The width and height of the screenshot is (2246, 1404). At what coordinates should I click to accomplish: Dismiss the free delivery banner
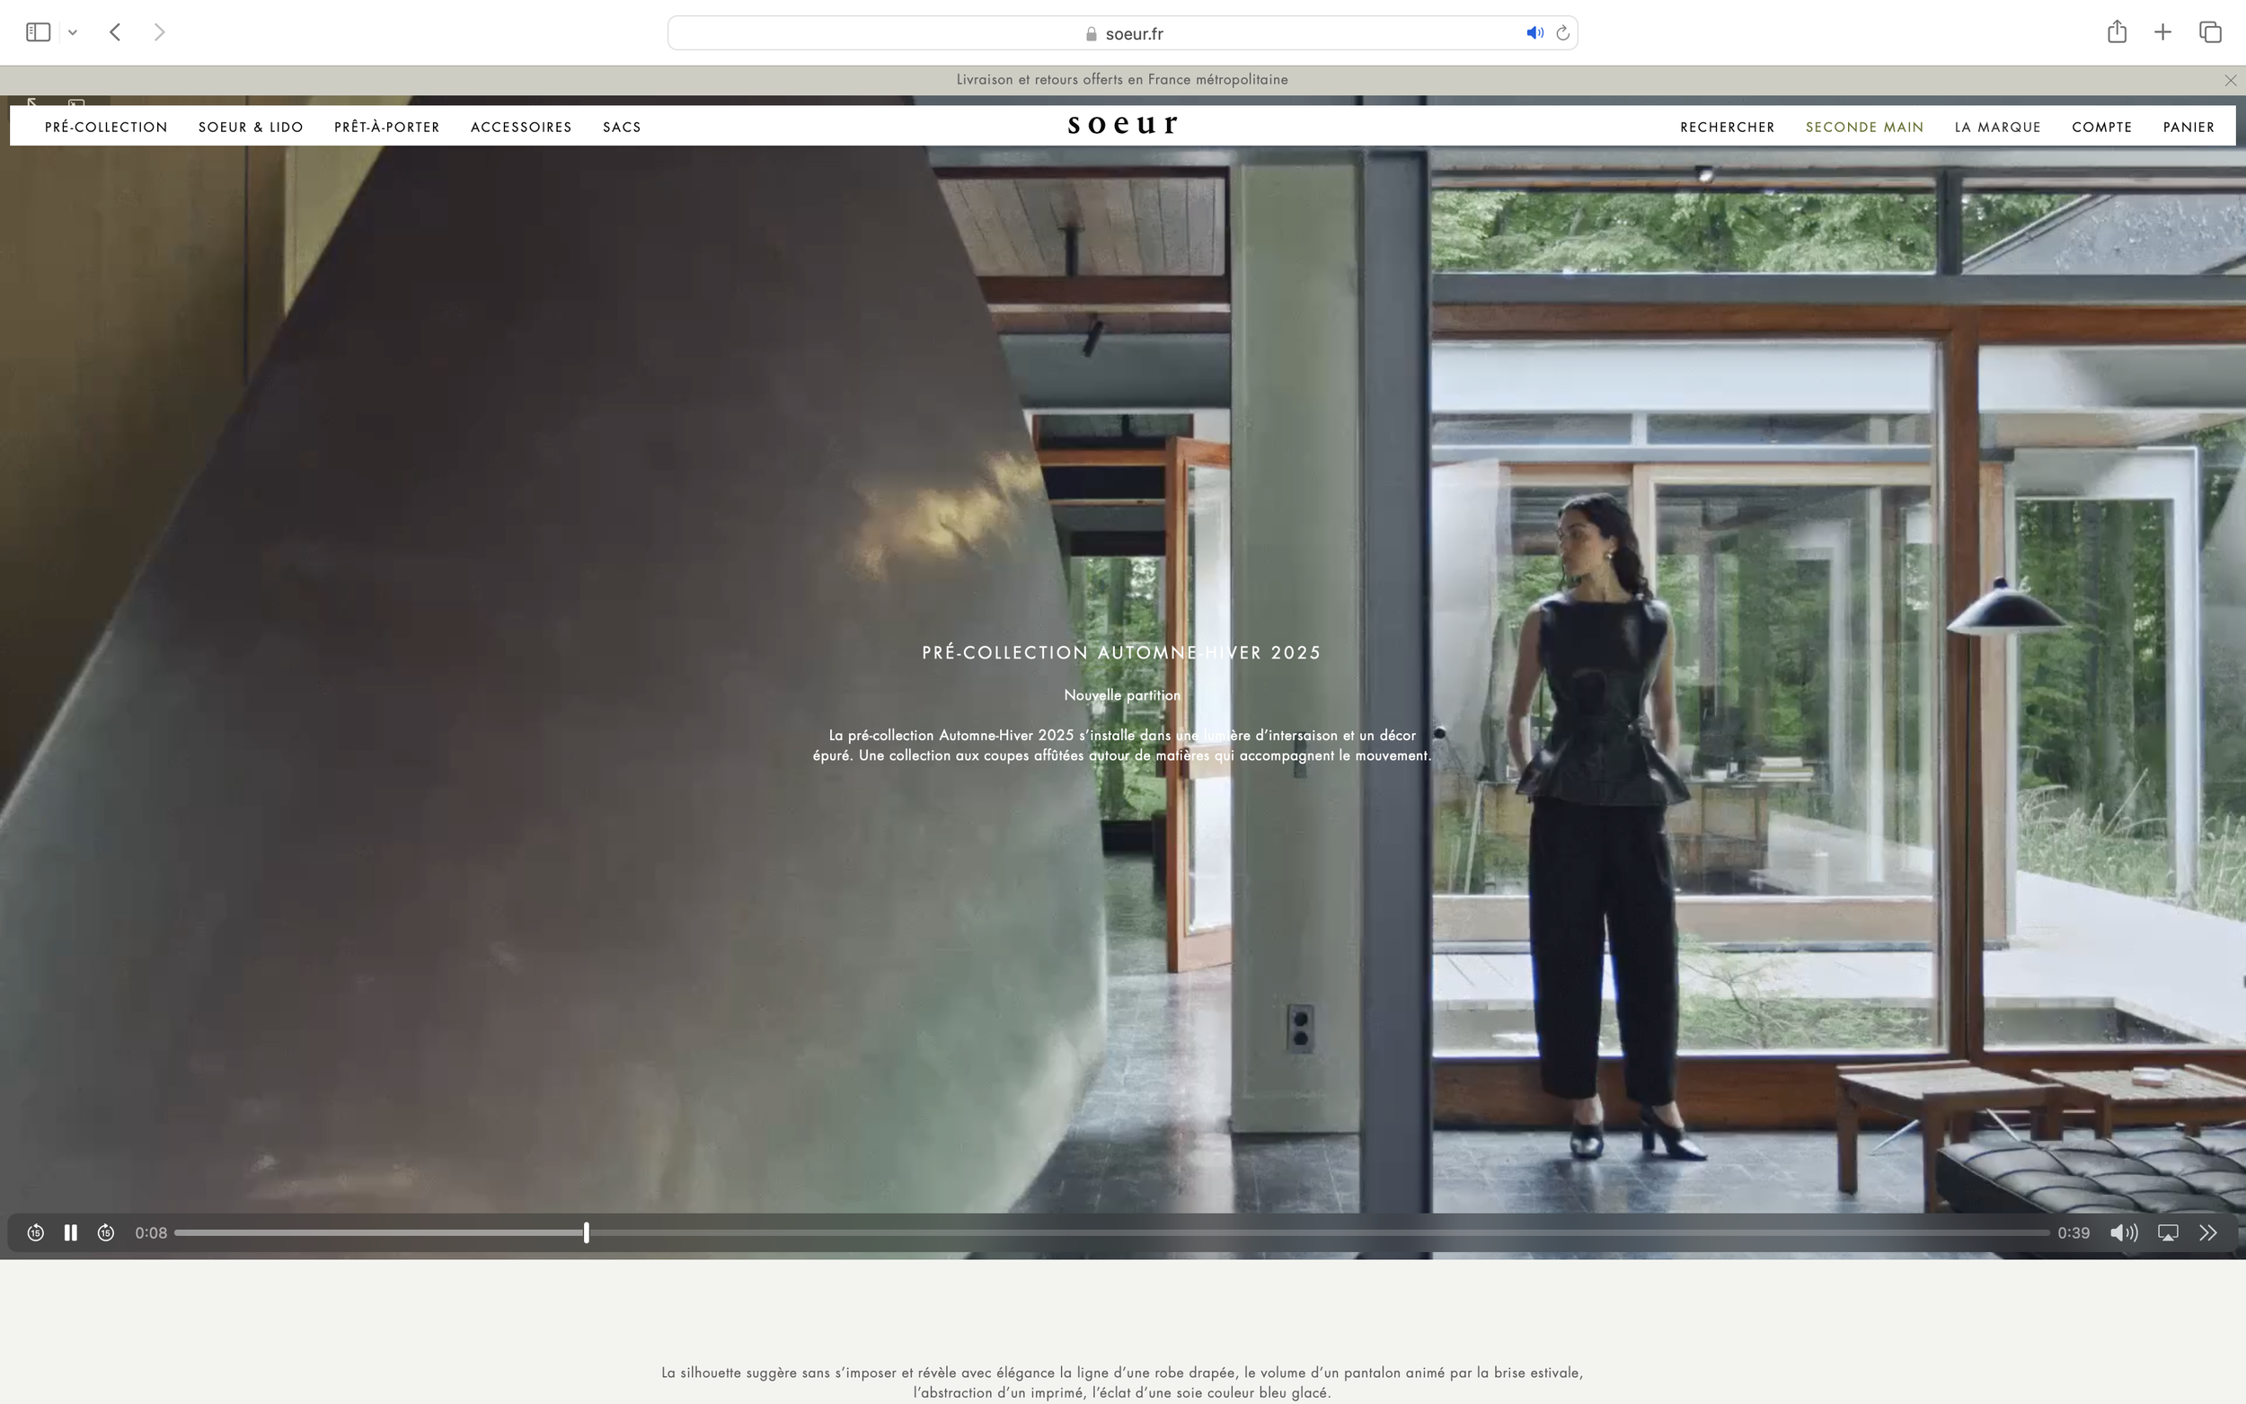[x=2230, y=80]
